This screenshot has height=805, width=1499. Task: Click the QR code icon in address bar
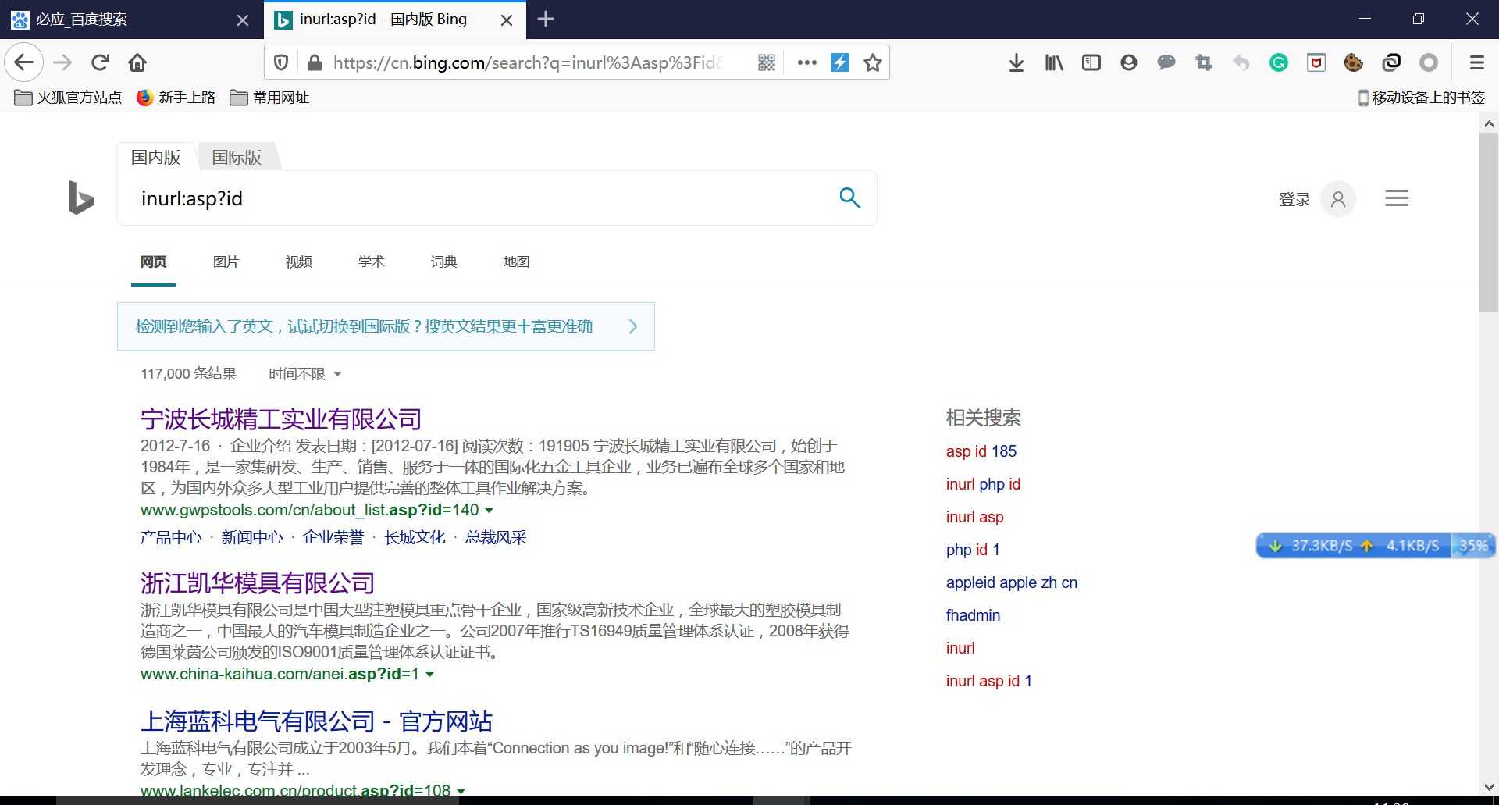(767, 62)
